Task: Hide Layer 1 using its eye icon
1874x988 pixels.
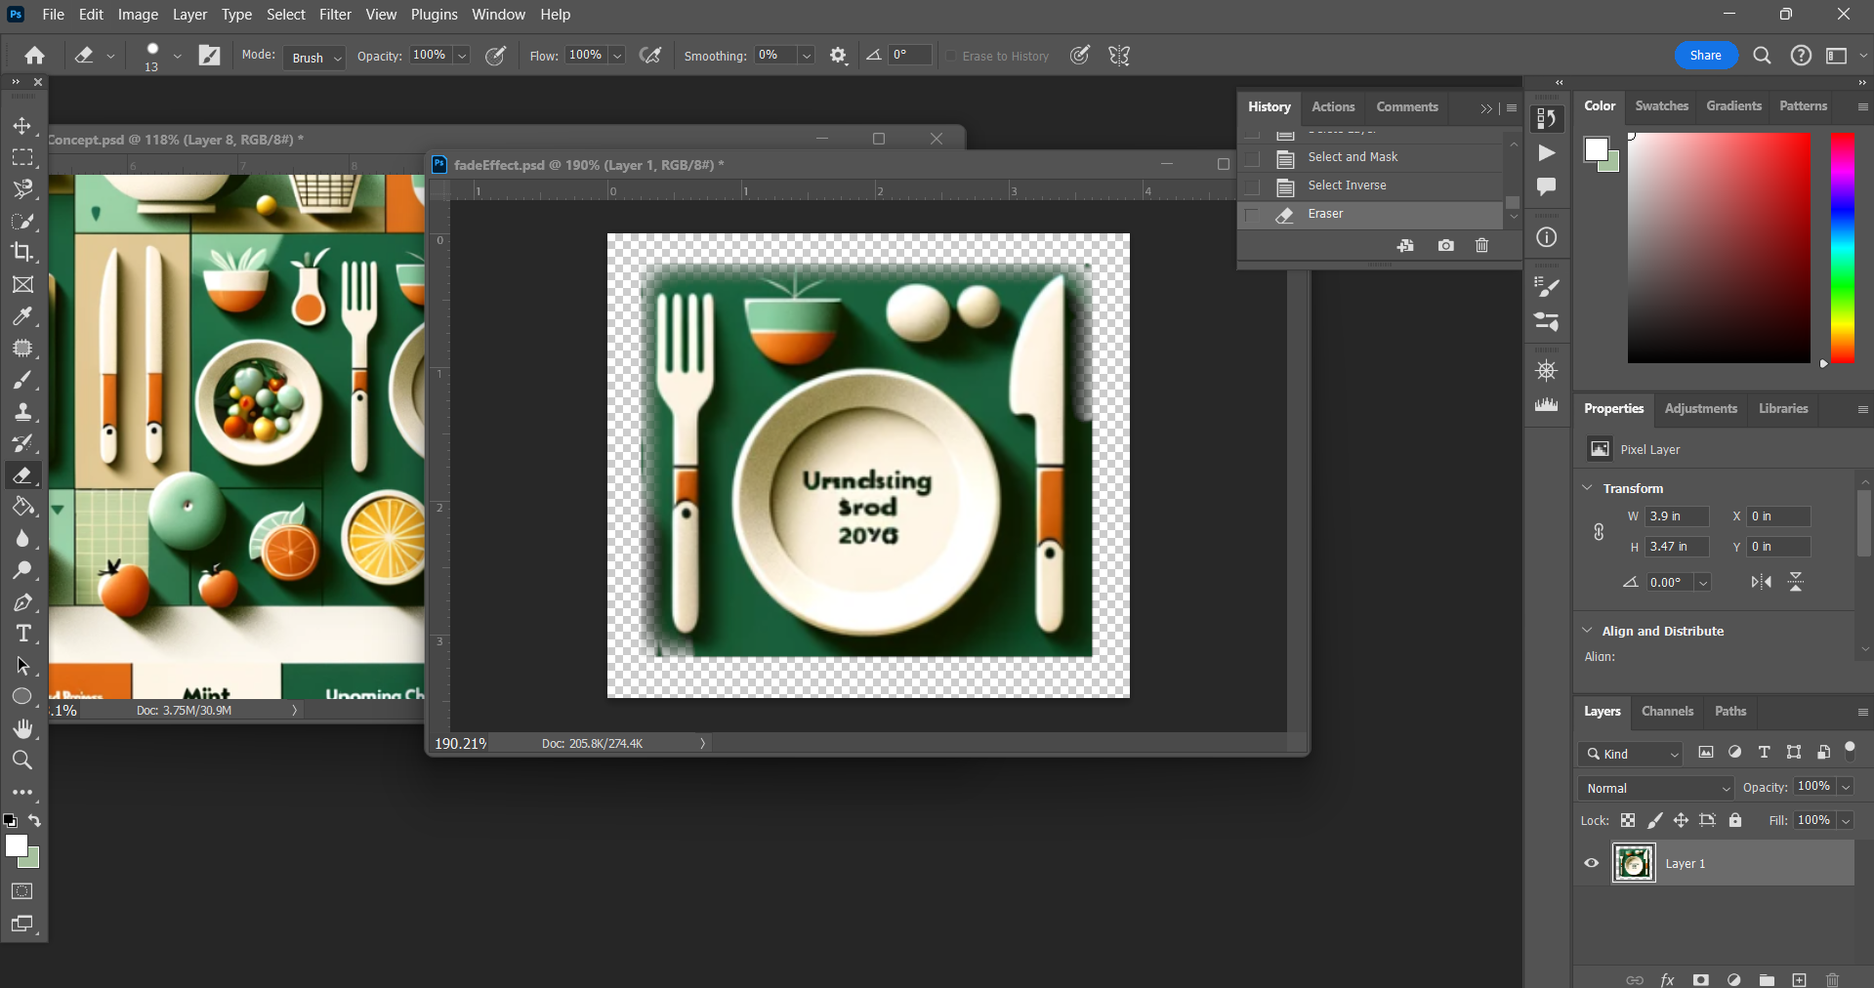Action: pos(1590,863)
